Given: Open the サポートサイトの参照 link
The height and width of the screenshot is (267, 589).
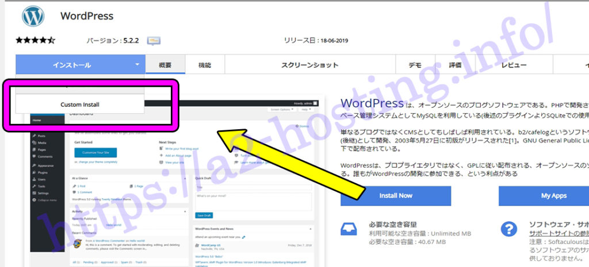Looking at the screenshot, I should pos(559,233).
